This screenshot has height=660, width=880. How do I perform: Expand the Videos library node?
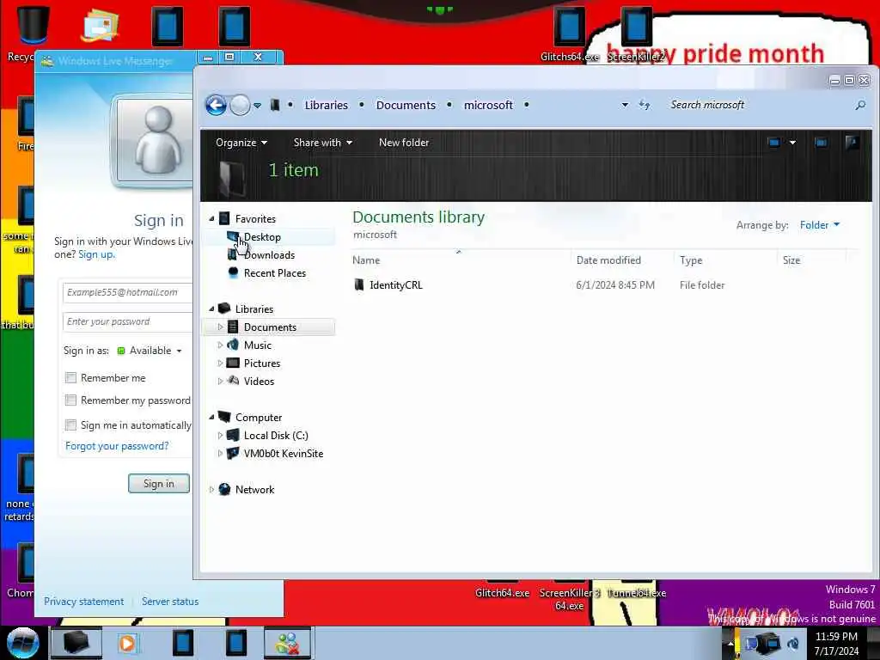(x=220, y=381)
